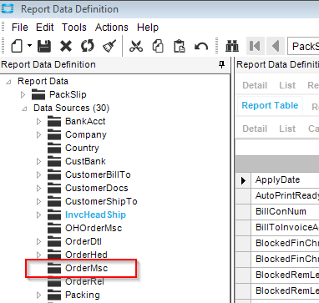319x303 pixels.
Task: Collapse the Data Sources (30) node
Action: pos(24,109)
